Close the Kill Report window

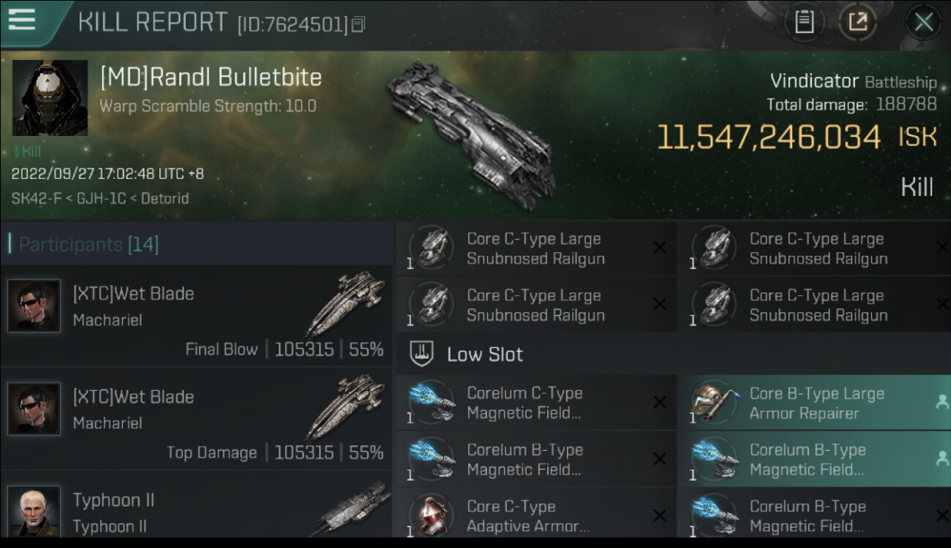tap(923, 22)
